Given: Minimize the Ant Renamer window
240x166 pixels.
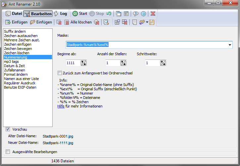Looking at the screenshot, I should [210, 3].
